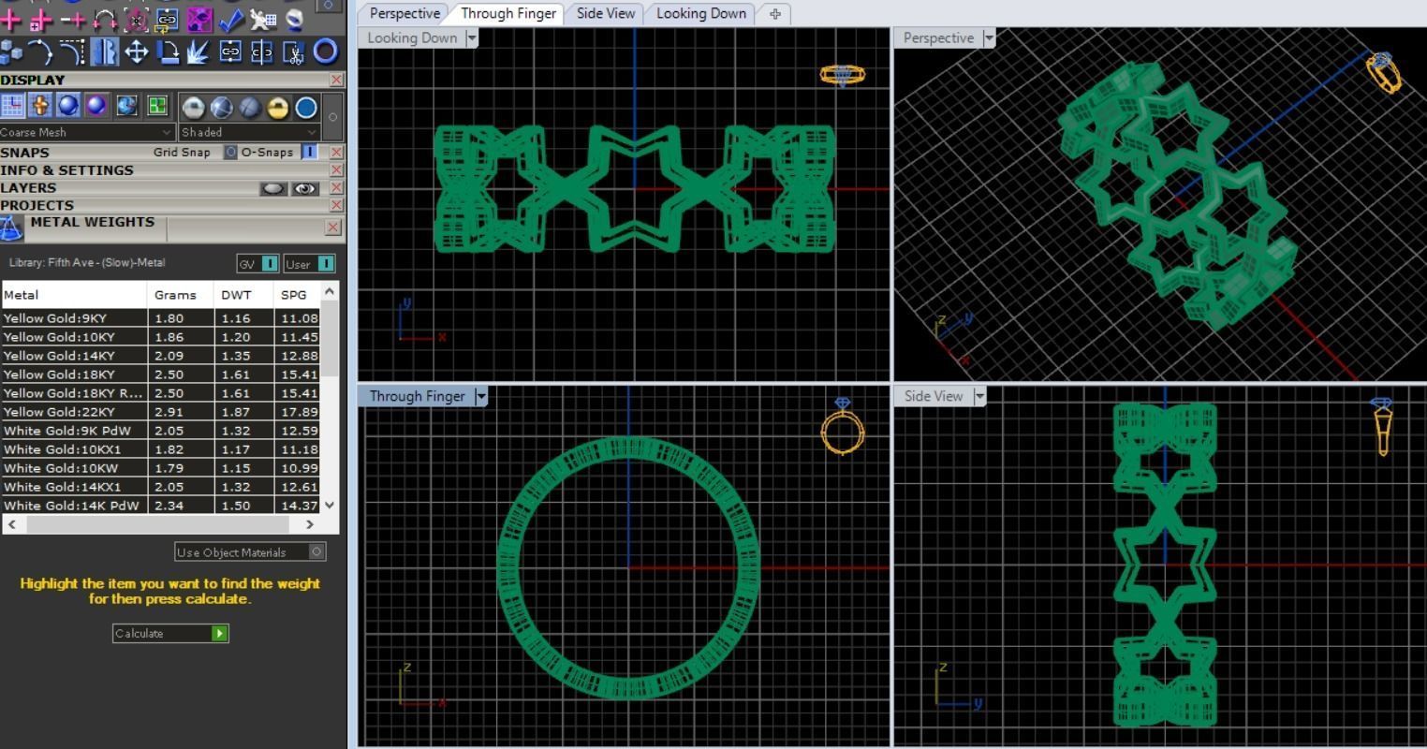The height and width of the screenshot is (749, 1427).
Task: Toggle the blue sphere display button
Action: (x=68, y=106)
